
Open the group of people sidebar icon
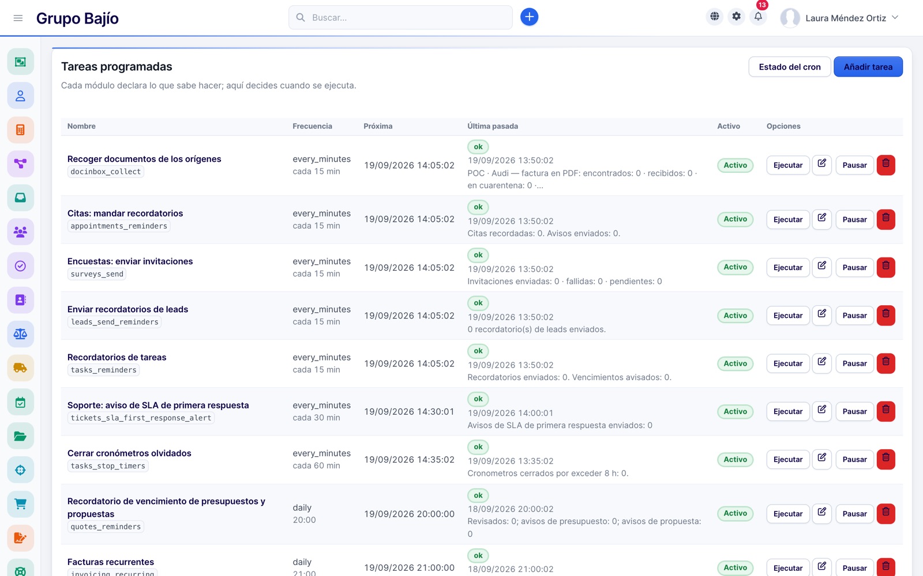[x=20, y=232]
